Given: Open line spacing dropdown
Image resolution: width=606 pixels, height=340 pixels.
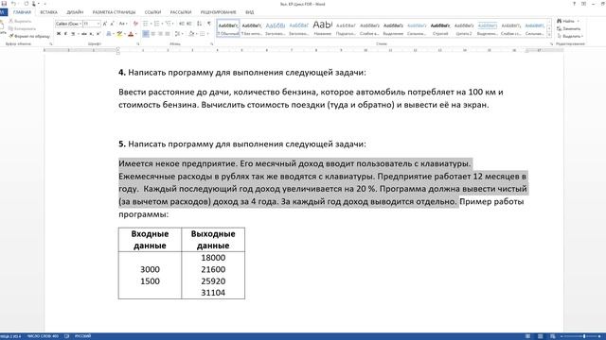Looking at the screenshot, I should click(x=179, y=34).
